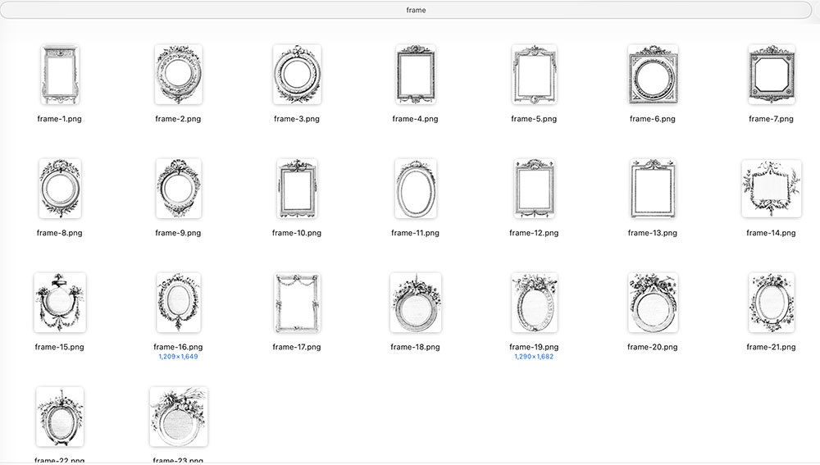Select the frame-12.png thumbnail

click(x=534, y=189)
